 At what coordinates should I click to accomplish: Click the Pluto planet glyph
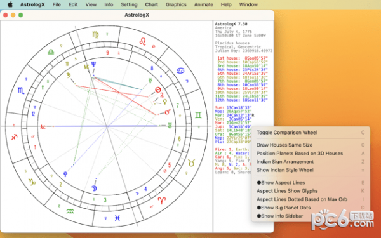tap(65, 174)
